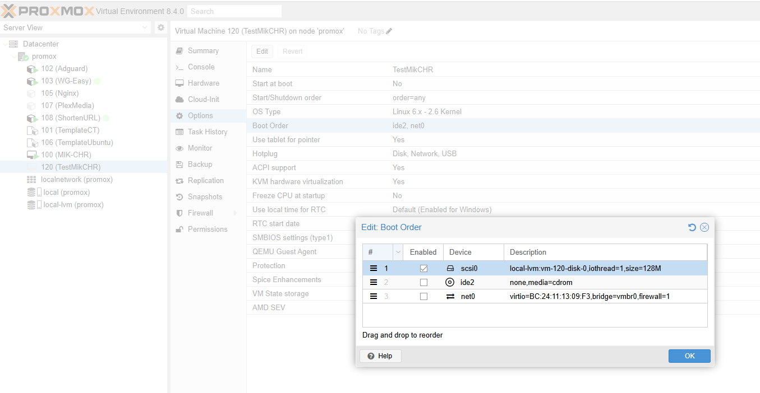Click the storage icon for local-lvm (promox)
Image resolution: width=760 pixels, height=393 pixels.
click(31, 205)
